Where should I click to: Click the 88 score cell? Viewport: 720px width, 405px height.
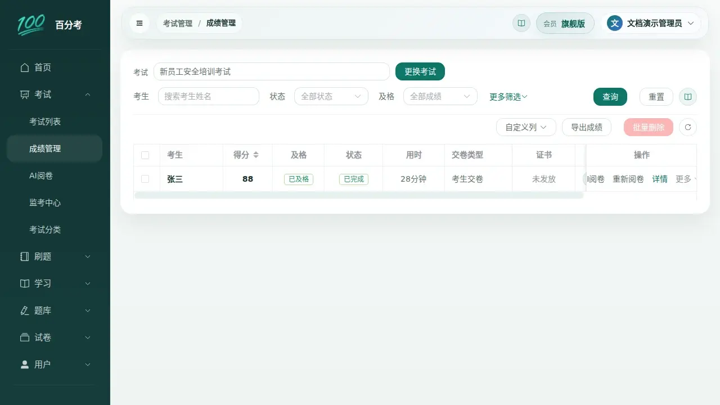[247, 179]
